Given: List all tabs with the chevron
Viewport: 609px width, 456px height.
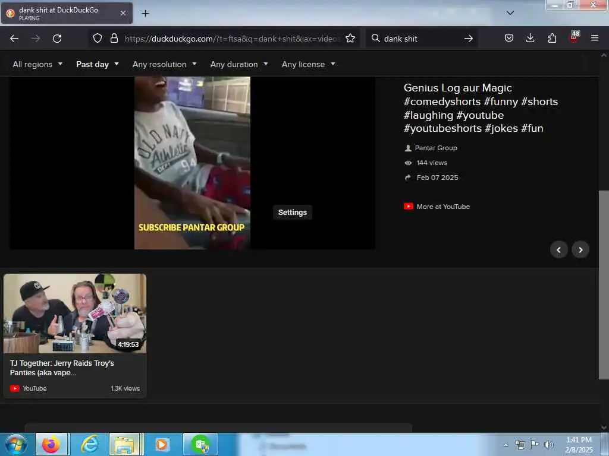Looking at the screenshot, I should point(510,13).
